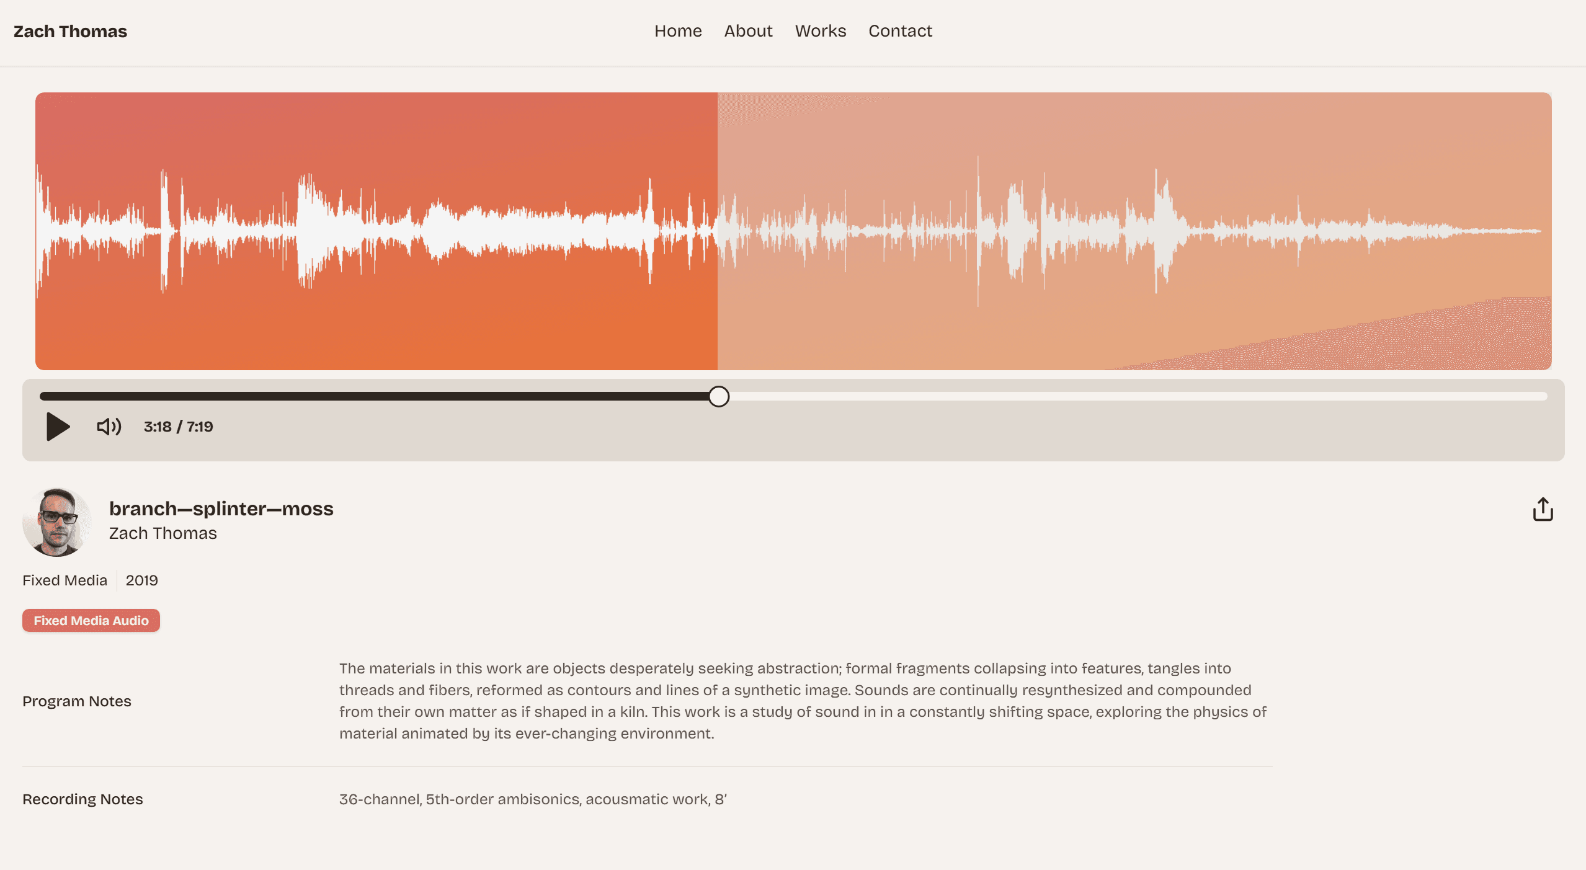Open the Works page
The image size is (1586, 870).
(x=820, y=31)
